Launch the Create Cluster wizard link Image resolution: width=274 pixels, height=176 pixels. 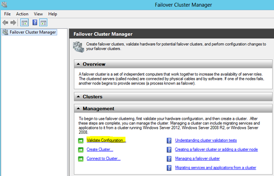click(x=100, y=149)
